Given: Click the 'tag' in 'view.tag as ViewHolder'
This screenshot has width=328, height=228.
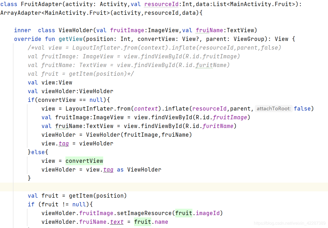Looking at the screenshot, I should pos(108,170).
